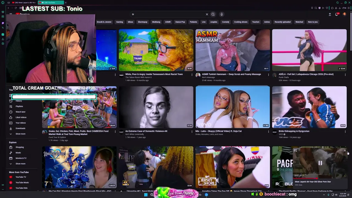Clear the YouTube search box text
Screen dimensions: 352x198
coord(207,14)
